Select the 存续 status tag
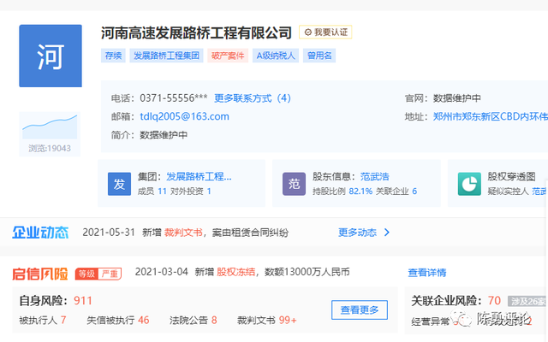 pyautogui.click(x=113, y=56)
